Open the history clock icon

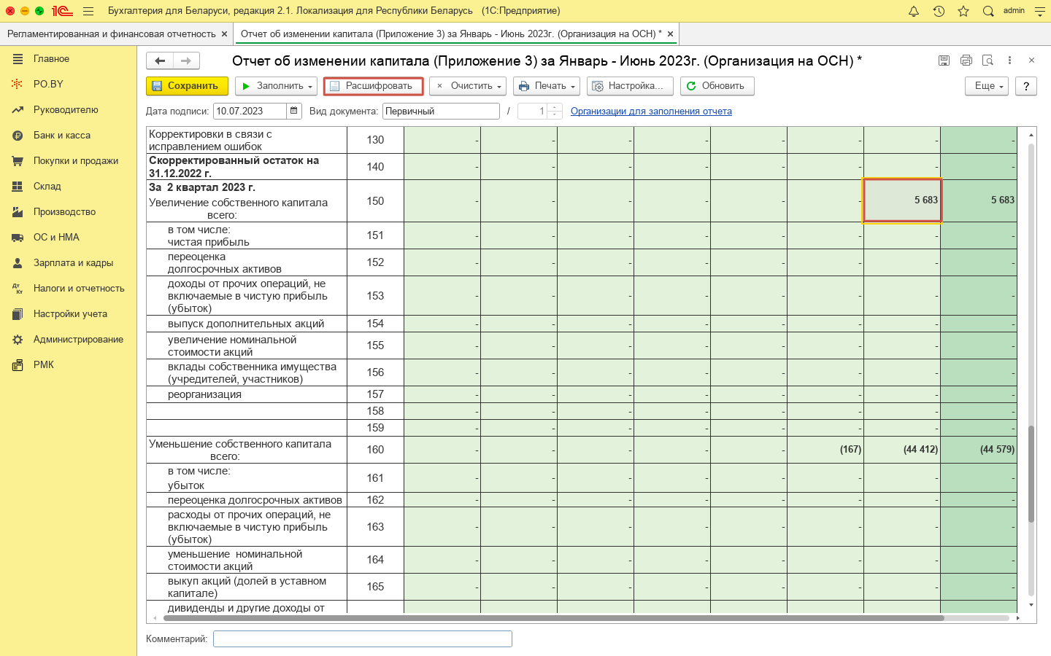coord(939,11)
